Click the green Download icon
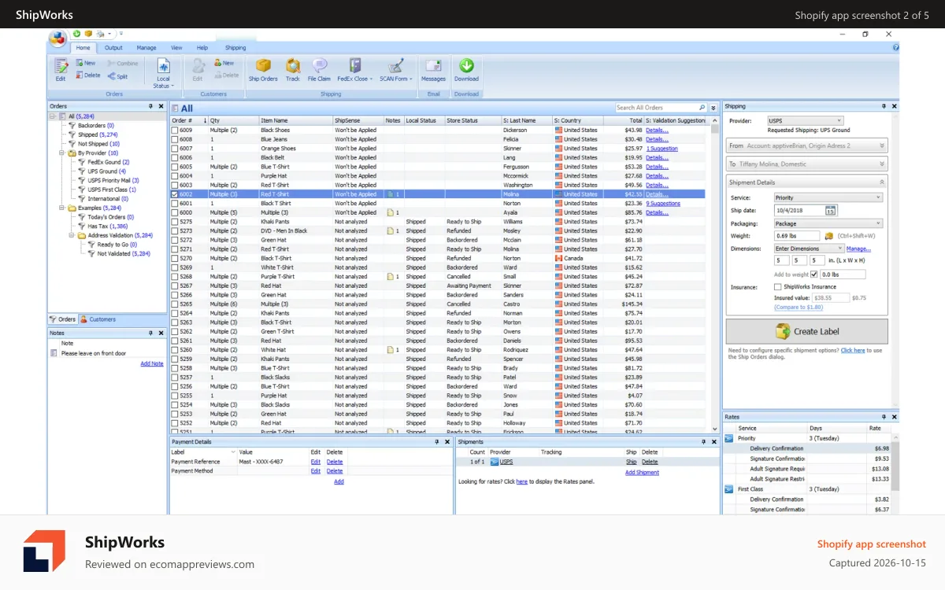The height and width of the screenshot is (590, 945). tap(466, 66)
